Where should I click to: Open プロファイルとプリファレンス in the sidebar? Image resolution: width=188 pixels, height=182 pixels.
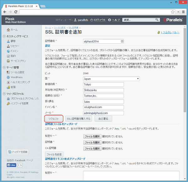tap(25, 99)
